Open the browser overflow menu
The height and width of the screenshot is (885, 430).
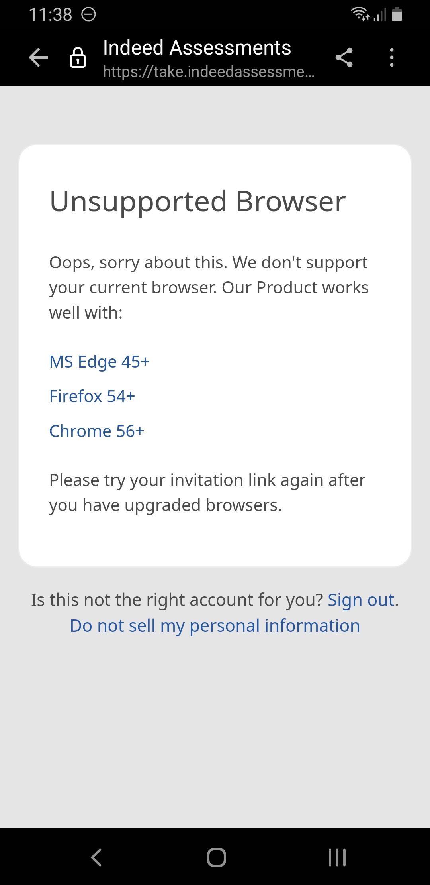click(x=391, y=58)
